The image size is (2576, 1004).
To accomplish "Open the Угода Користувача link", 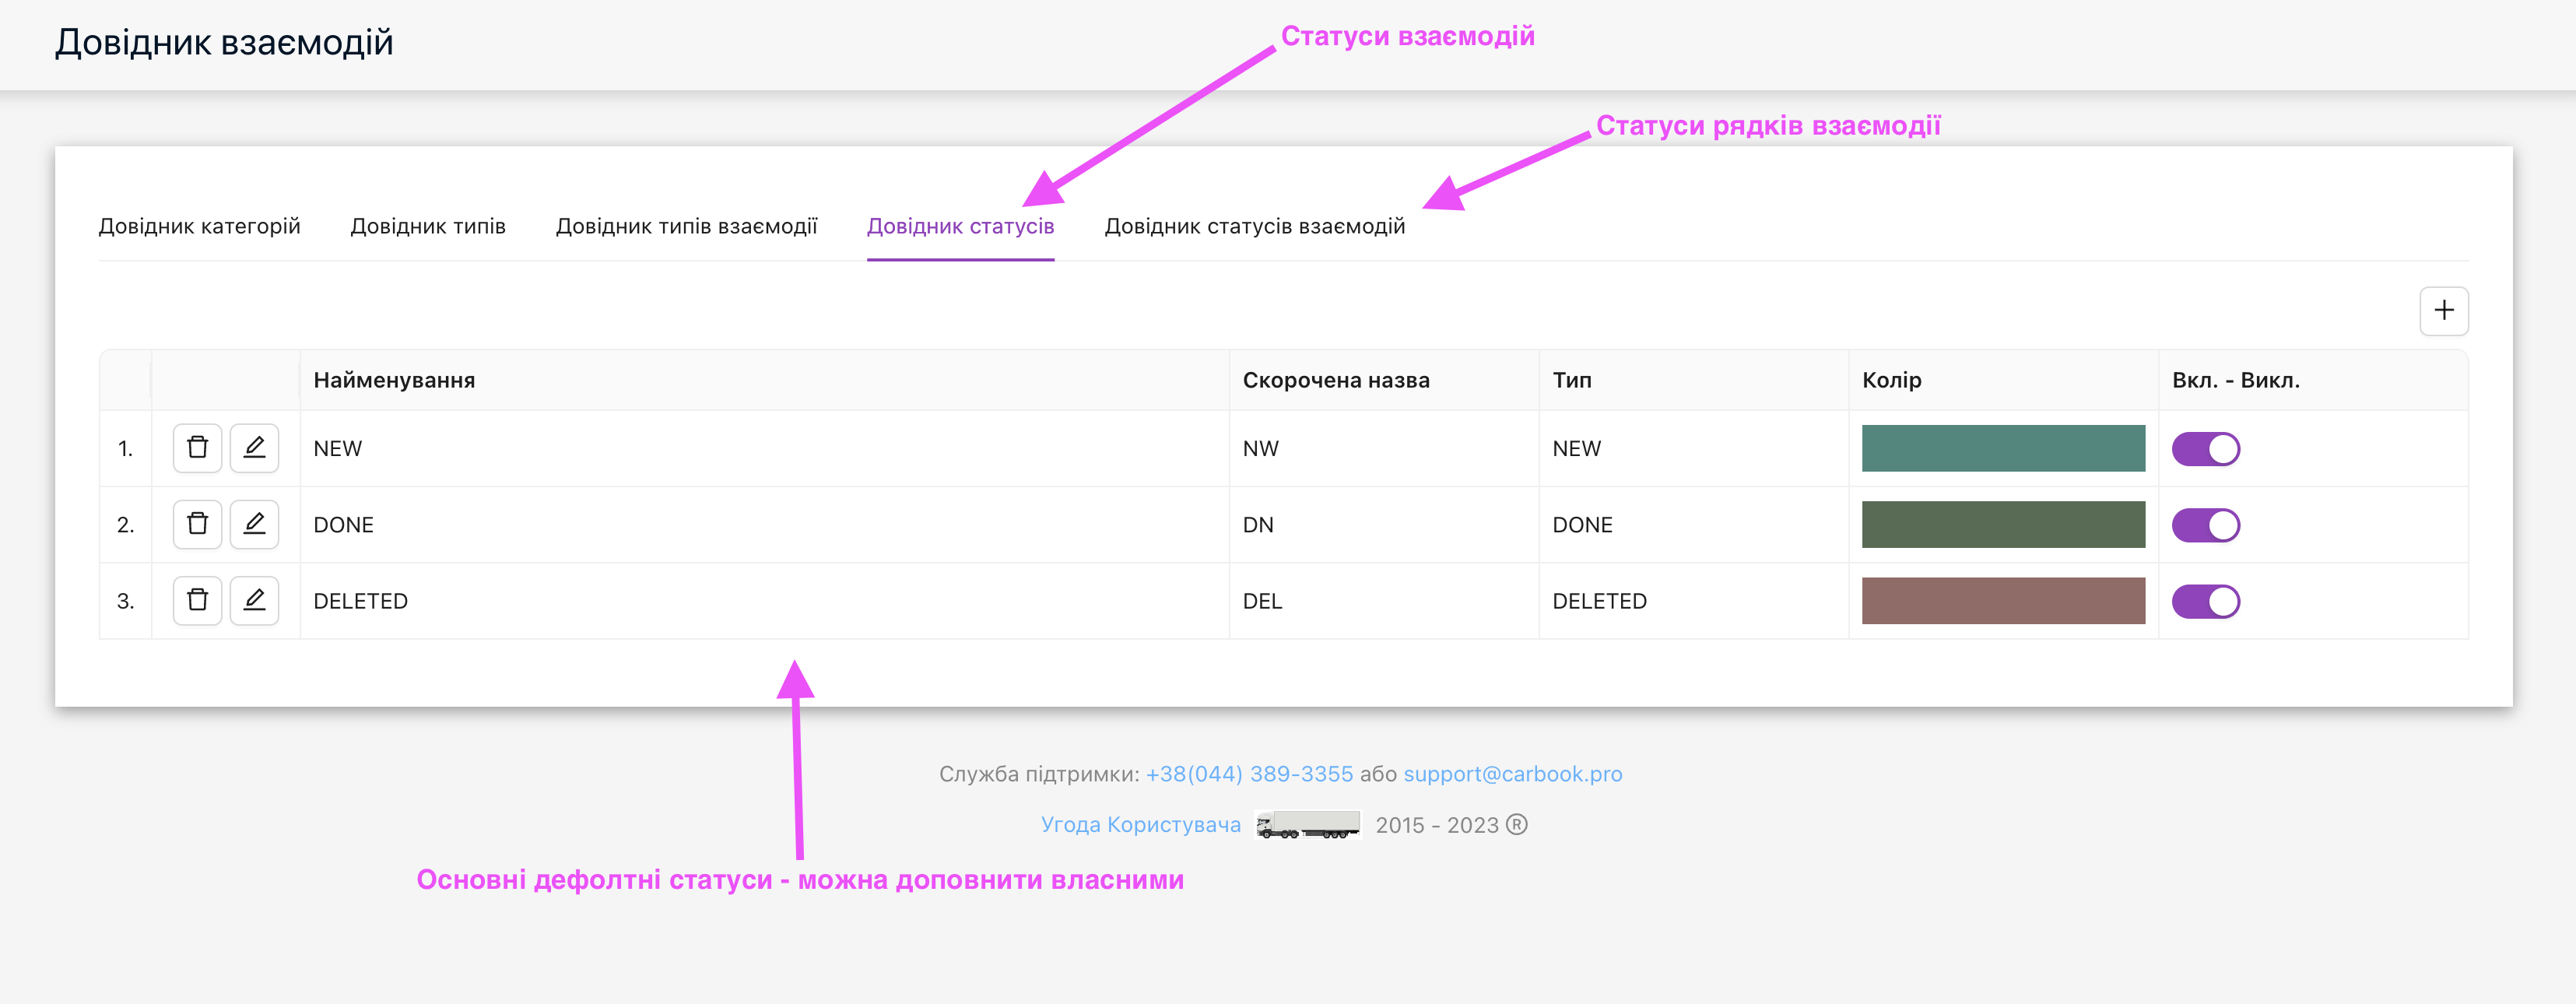I will (x=1140, y=825).
